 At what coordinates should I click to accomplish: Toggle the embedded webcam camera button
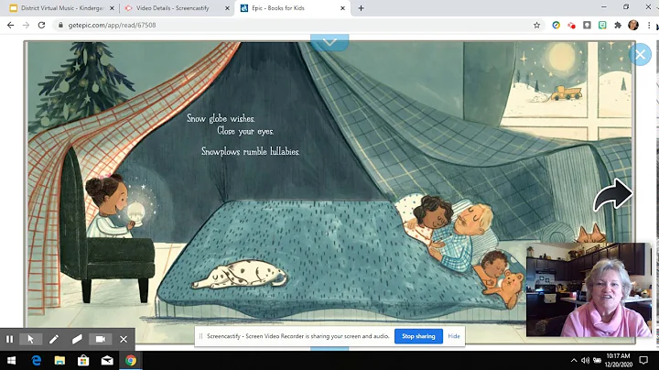(x=101, y=339)
